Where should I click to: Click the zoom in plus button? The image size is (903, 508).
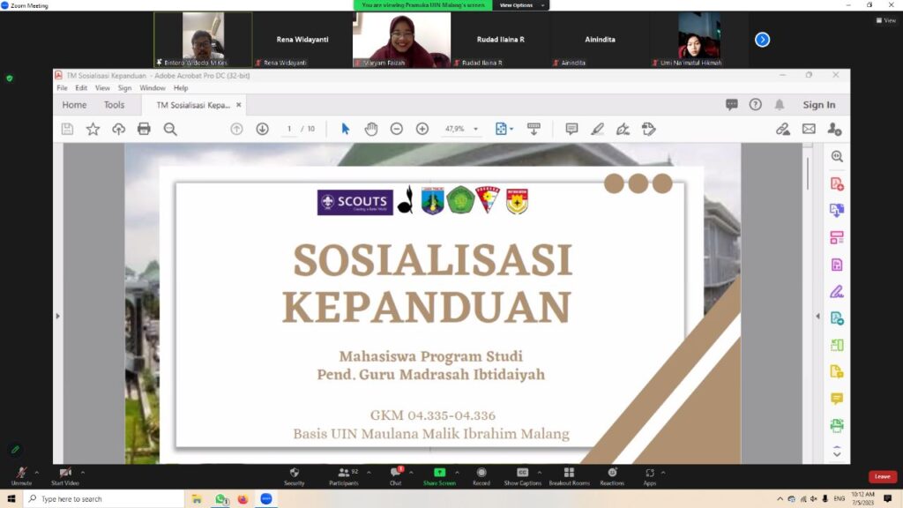pos(422,129)
